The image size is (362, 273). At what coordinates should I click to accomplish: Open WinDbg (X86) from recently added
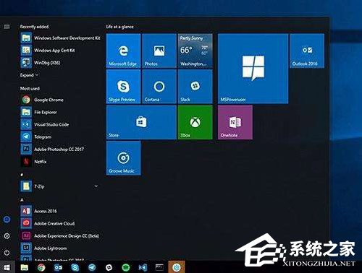60,63
